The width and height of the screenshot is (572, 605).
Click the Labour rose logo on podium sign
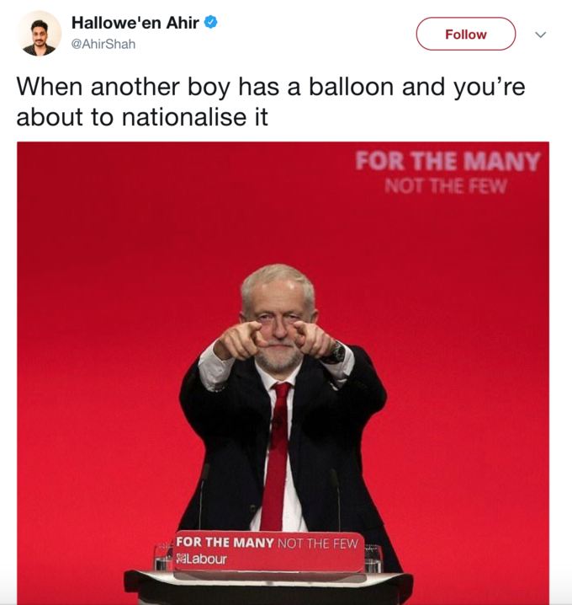(x=180, y=559)
